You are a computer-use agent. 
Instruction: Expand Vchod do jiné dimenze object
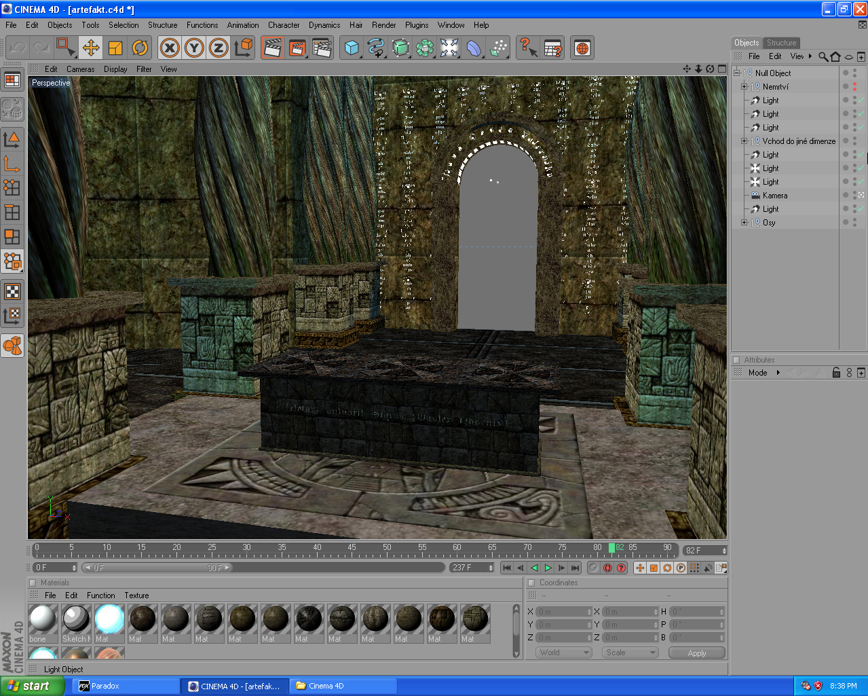point(744,141)
